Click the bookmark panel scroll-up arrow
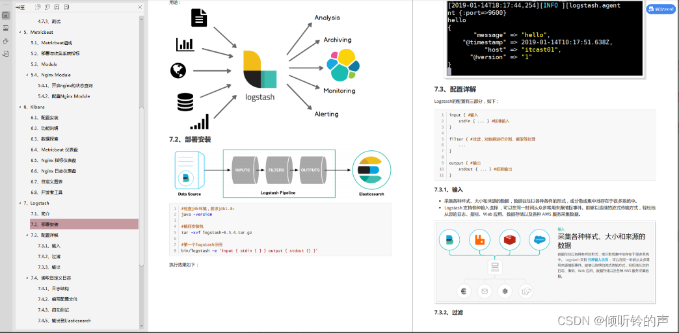Image resolution: width=679 pixels, height=333 pixels. click(x=142, y=18)
